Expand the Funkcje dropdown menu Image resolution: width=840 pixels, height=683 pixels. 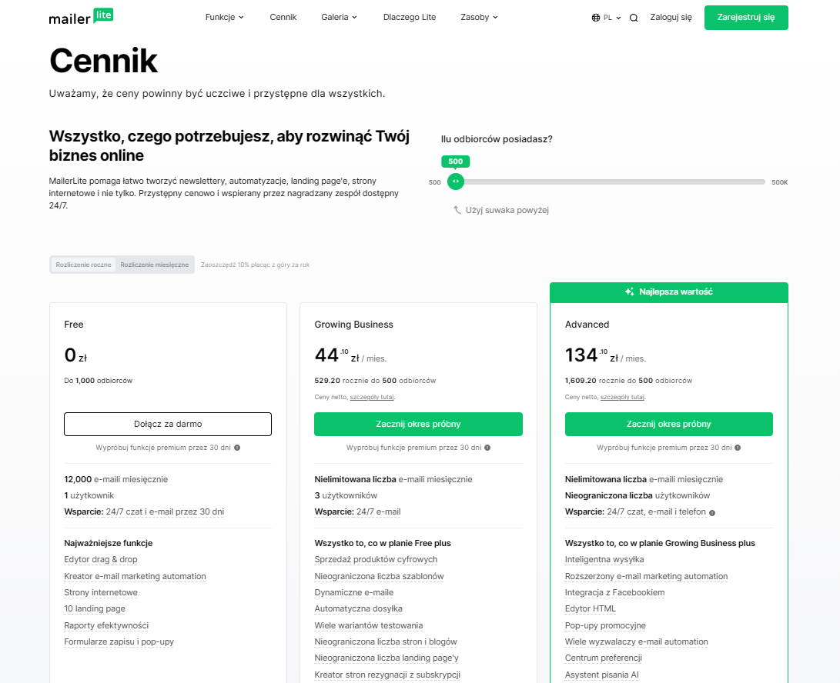[224, 17]
